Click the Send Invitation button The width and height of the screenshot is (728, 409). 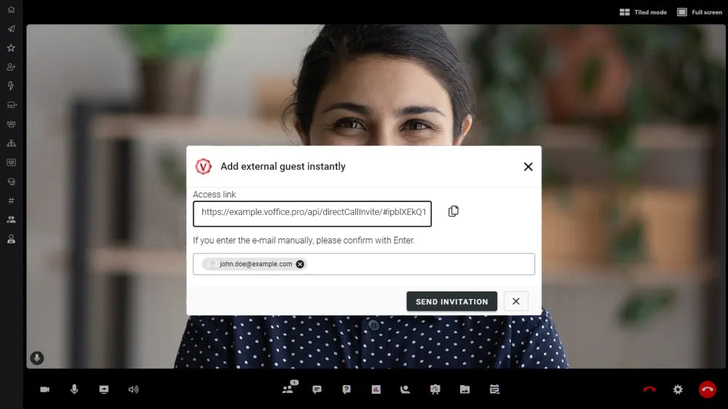tap(451, 301)
